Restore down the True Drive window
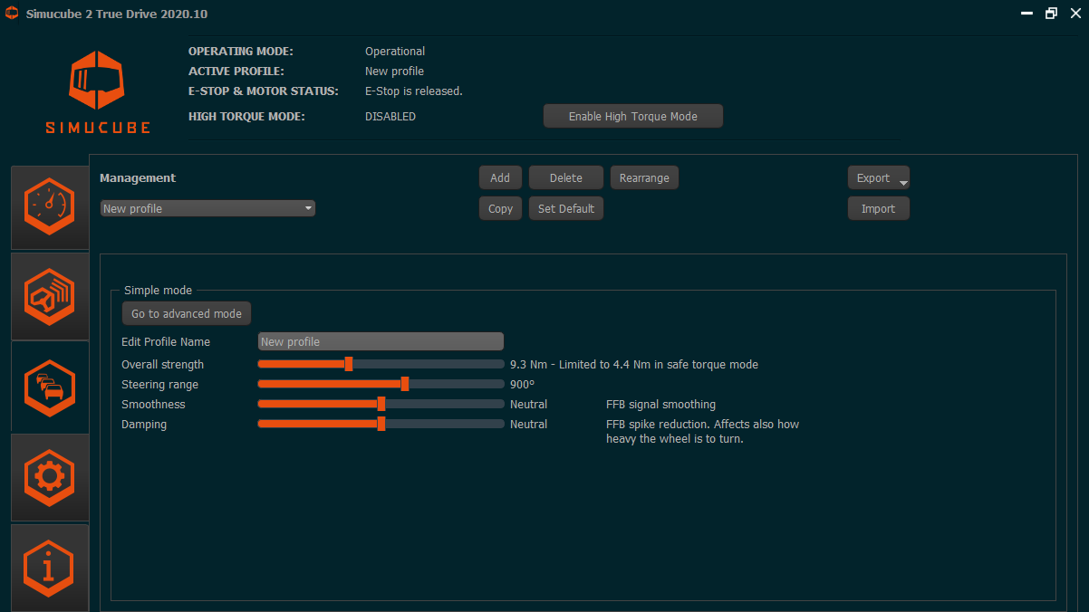This screenshot has width=1089, height=612. click(1051, 14)
